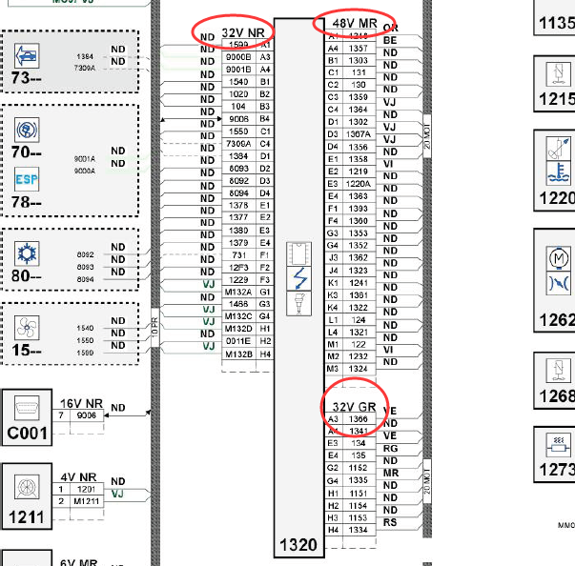This screenshot has width=575, height=566.
Task: Click the RS wire colour code beside pin H4
Action: coord(390,522)
